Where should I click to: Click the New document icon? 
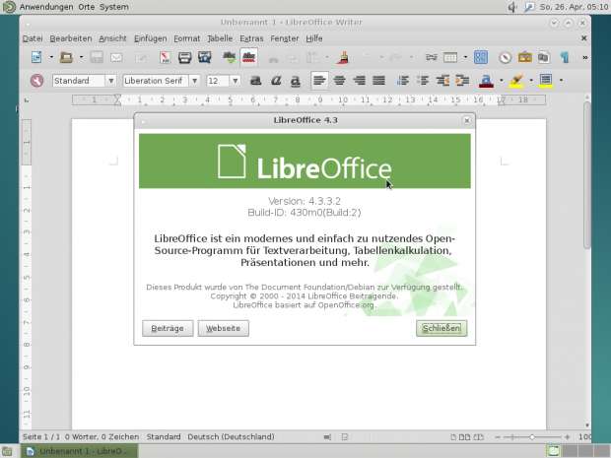tap(36, 58)
